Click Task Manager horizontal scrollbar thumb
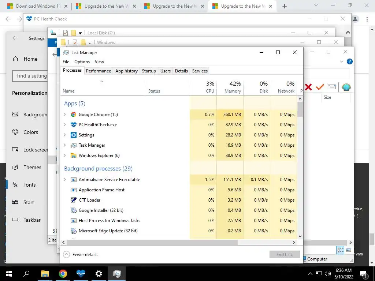Viewport: 375px width, 281px height. click(x=152, y=243)
